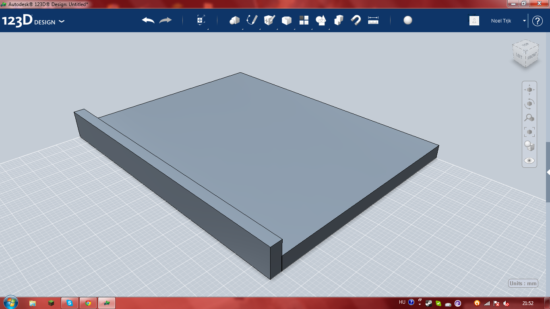Open the Grouping tool
The height and width of the screenshot is (309, 550).
pos(321,21)
